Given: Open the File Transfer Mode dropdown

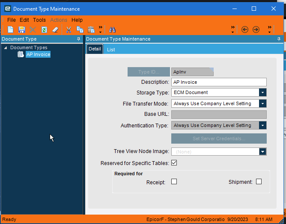Looking at the screenshot, I should coord(262,103).
